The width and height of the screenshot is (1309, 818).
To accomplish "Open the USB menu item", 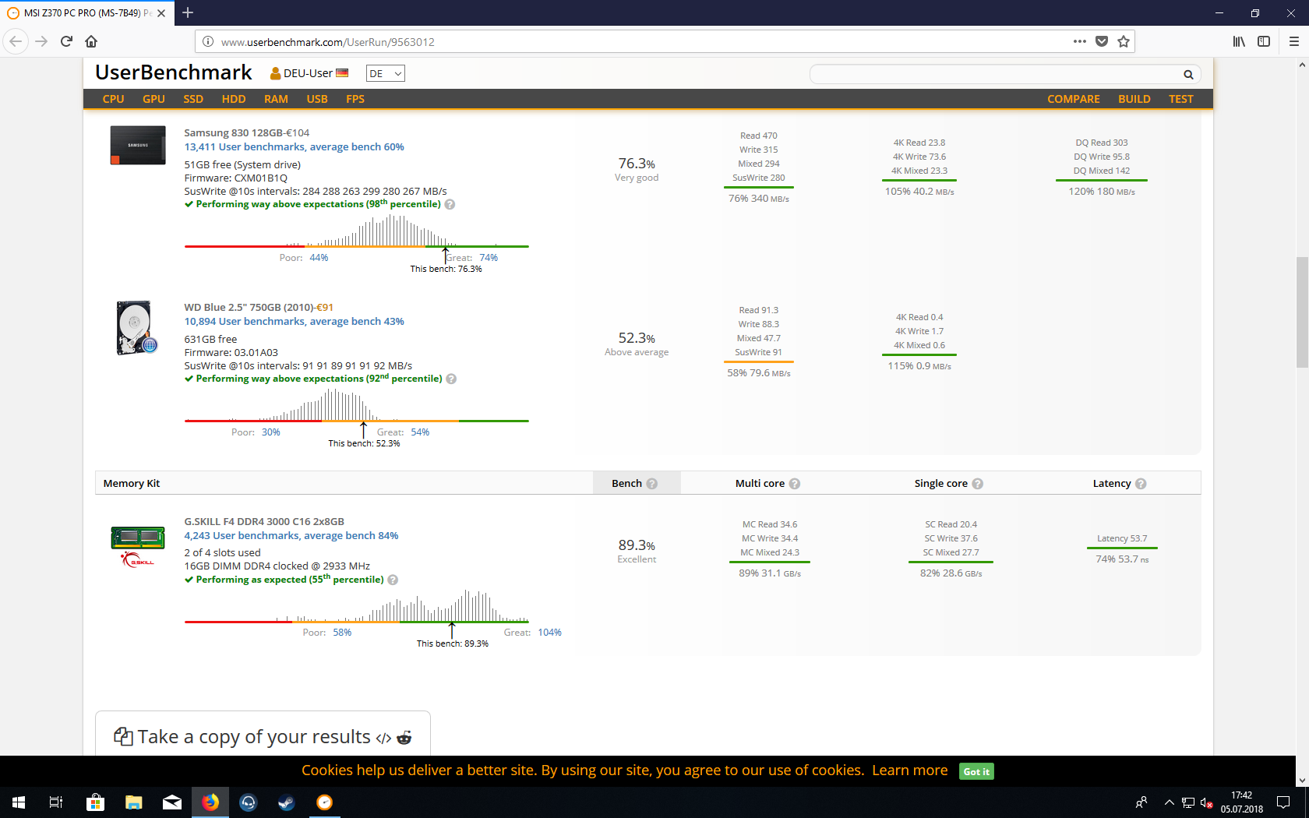I will pos(317,99).
